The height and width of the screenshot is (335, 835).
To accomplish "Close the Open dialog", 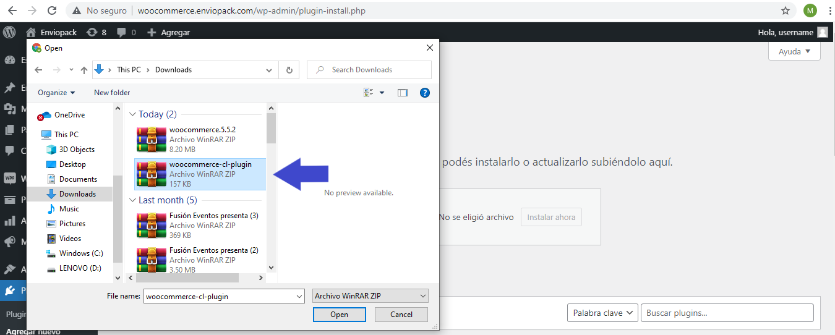I will coord(430,48).
